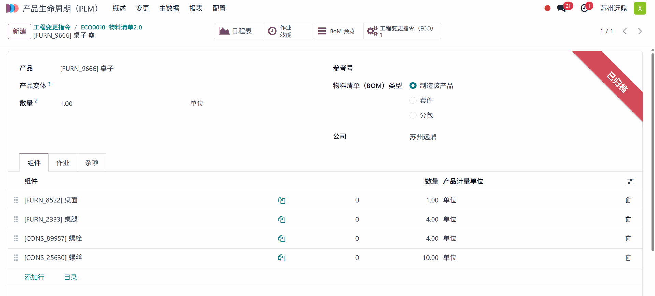Click the vertical scrollbar on the right
Image resolution: width=655 pixels, height=296 pixels.
[x=653, y=150]
